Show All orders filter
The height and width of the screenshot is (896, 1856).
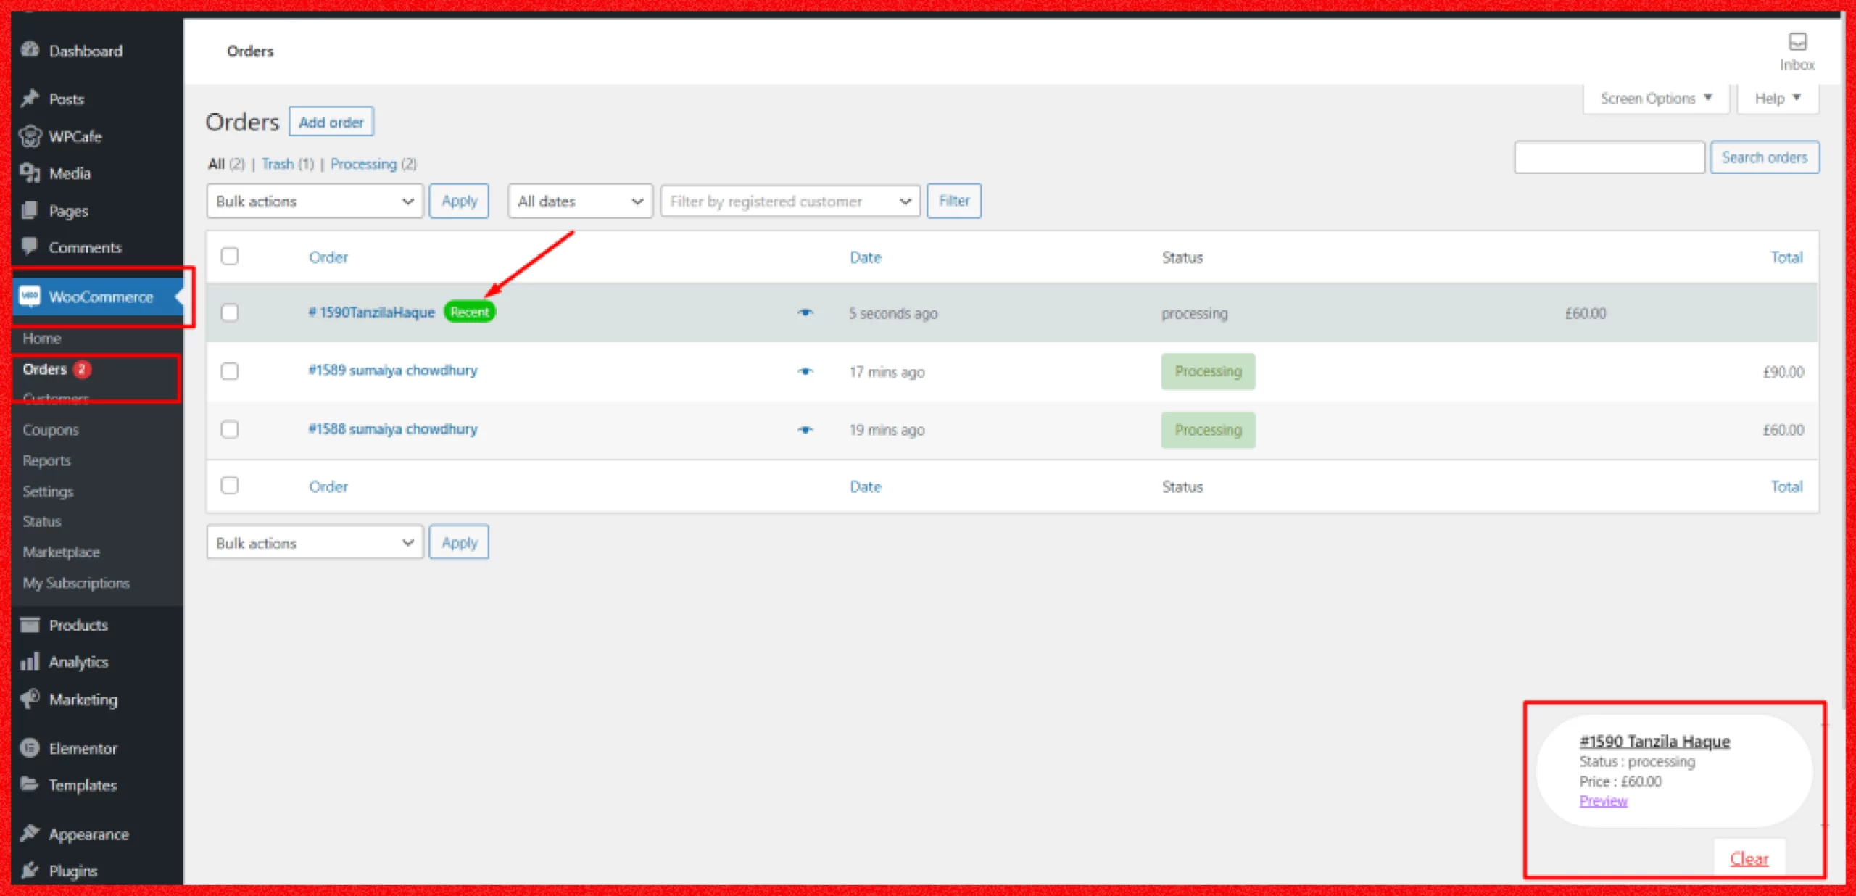(216, 164)
